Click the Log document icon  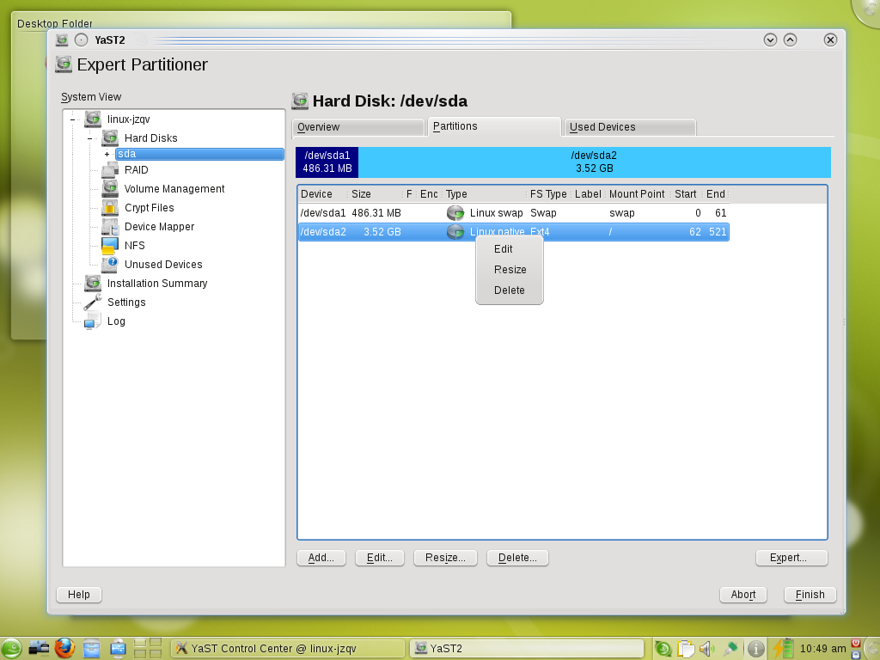point(93,321)
